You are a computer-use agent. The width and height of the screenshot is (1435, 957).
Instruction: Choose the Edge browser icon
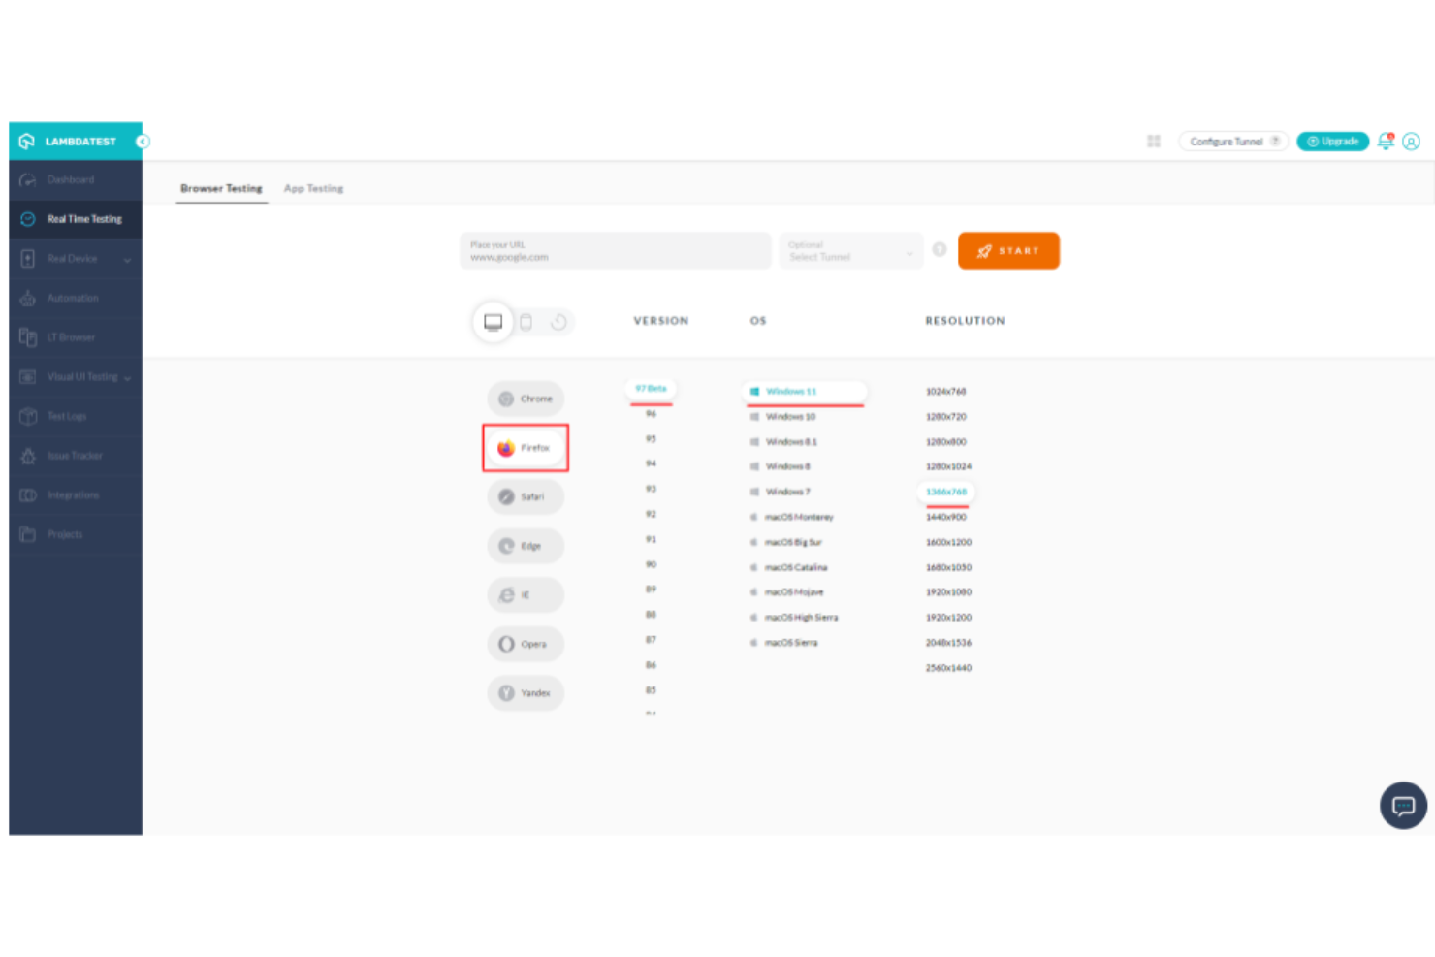coord(525,546)
